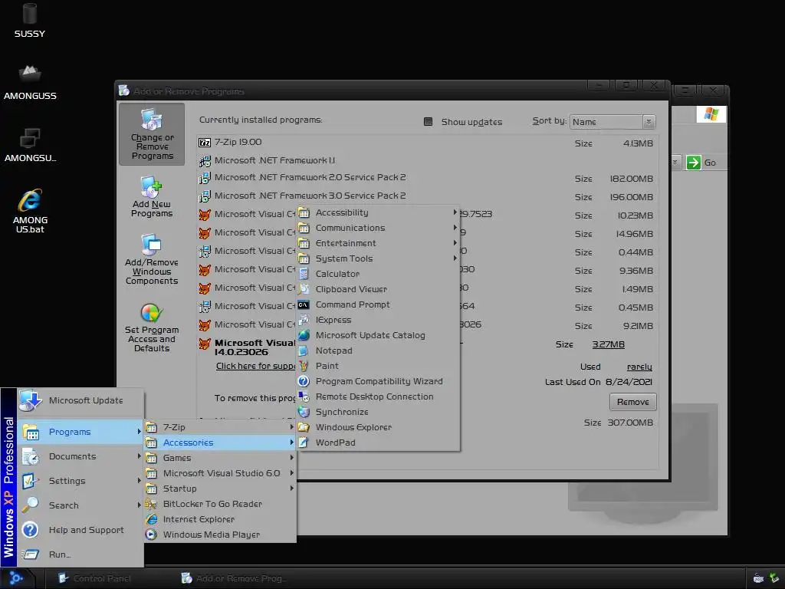Screen dimensions: 785x589
Task: Launch Windows Media Player from Programs menu
Action: 220,535
